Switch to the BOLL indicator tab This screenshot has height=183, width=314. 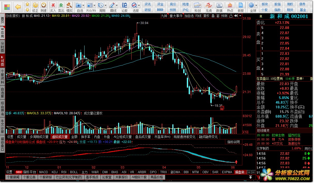pyautogui.click(x=74, y=172)
